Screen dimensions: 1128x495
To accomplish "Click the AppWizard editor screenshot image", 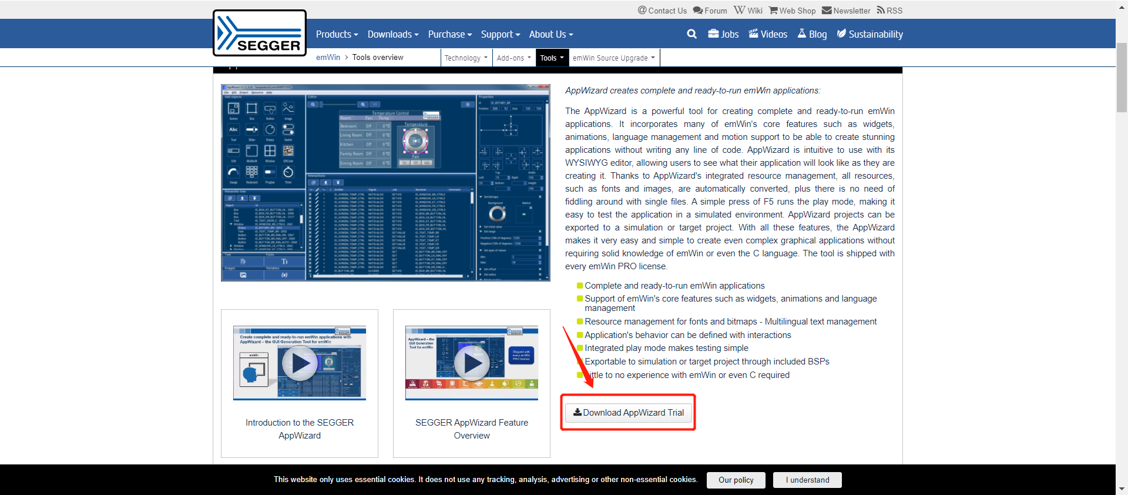I will [385, 183].
